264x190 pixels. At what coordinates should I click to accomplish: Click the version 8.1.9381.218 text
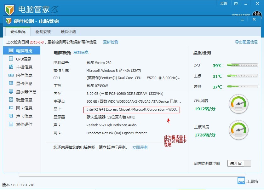tap(18, 185)
